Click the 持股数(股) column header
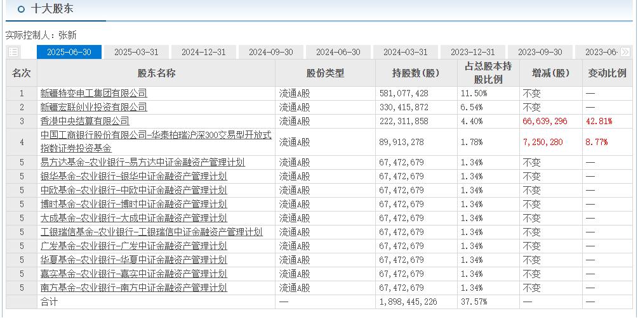The width and height of the screenshot is (638, 318). point(416,73)
